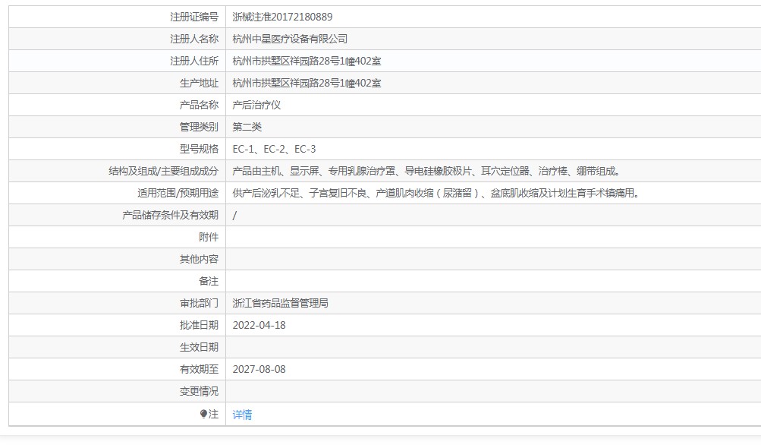Click the company name 杭州中星医疗设备有限公司
The image size is (761, 448).
290,39
